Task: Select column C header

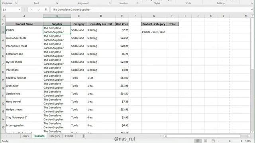Action: click(x=79, y=16)
